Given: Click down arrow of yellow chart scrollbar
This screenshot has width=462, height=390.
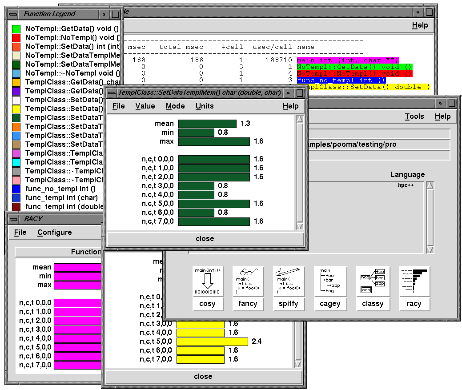Looking at the screenshot, I should pyautogui.click(x=298, y=364).
